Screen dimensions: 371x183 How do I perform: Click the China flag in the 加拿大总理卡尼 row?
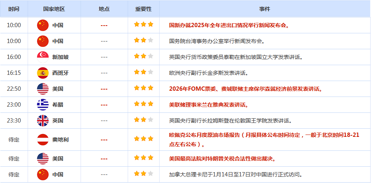[x=43, y=174]
